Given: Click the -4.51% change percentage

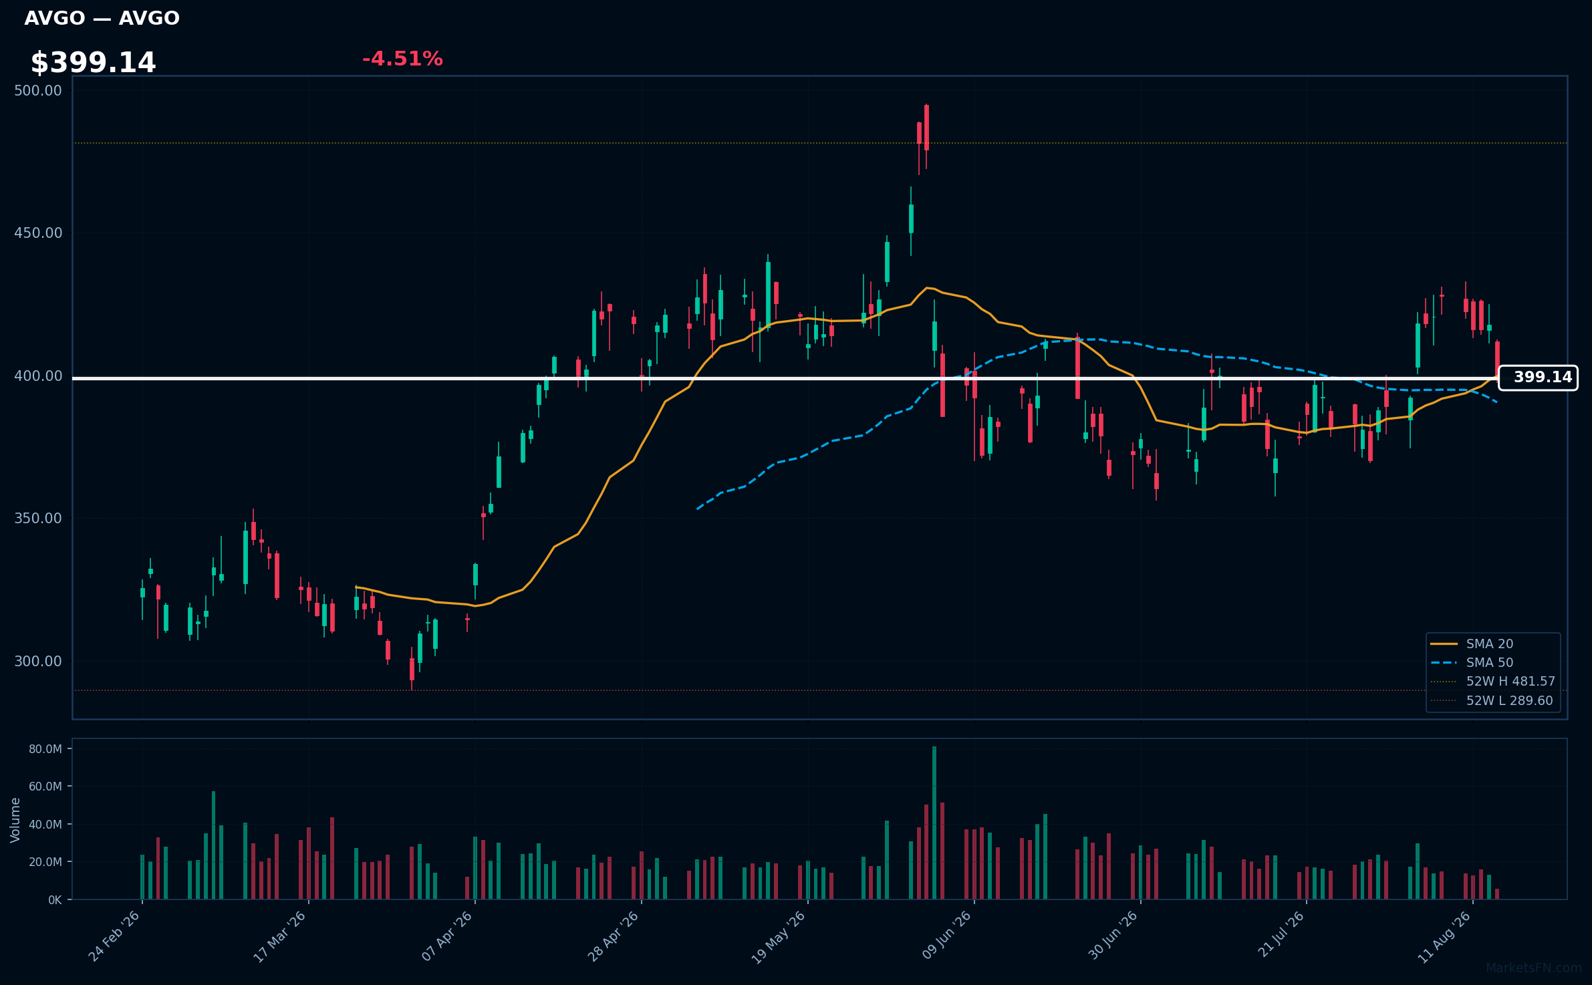Looking at the screenshot, I should (x=402, y=59).
